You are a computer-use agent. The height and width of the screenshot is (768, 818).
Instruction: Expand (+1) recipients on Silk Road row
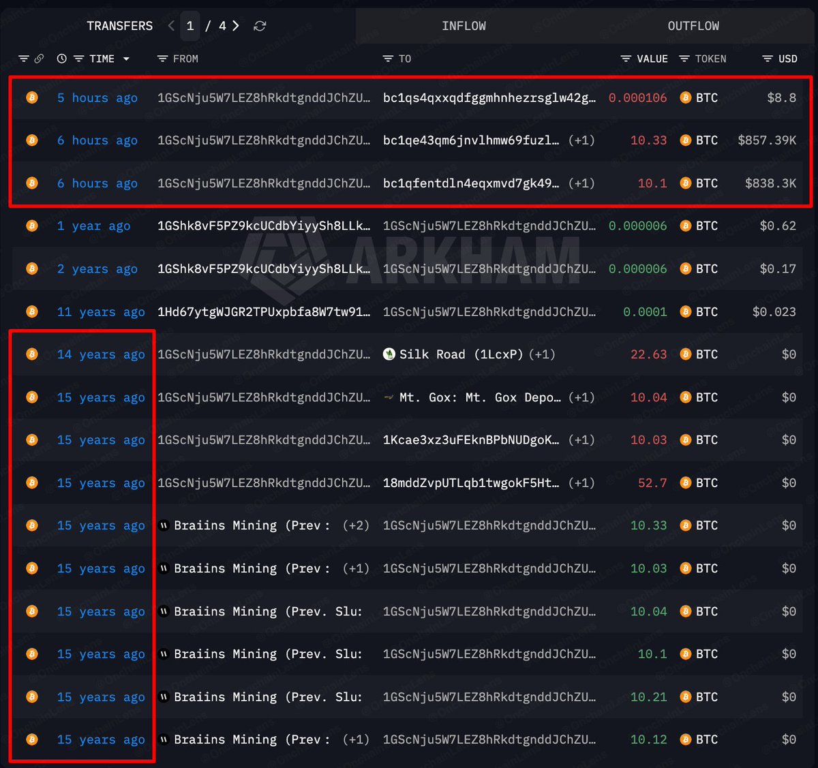click(x=541, y=354)
